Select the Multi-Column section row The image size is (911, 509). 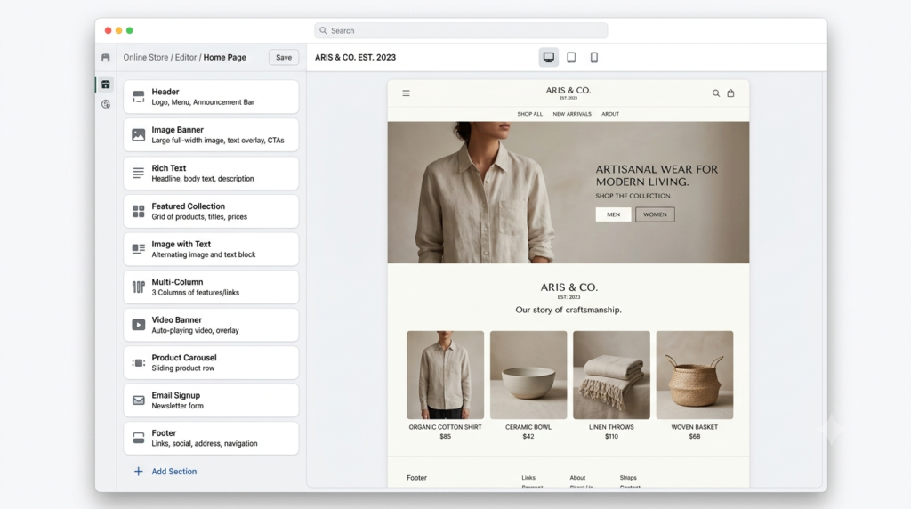click(x=211, y=287)
